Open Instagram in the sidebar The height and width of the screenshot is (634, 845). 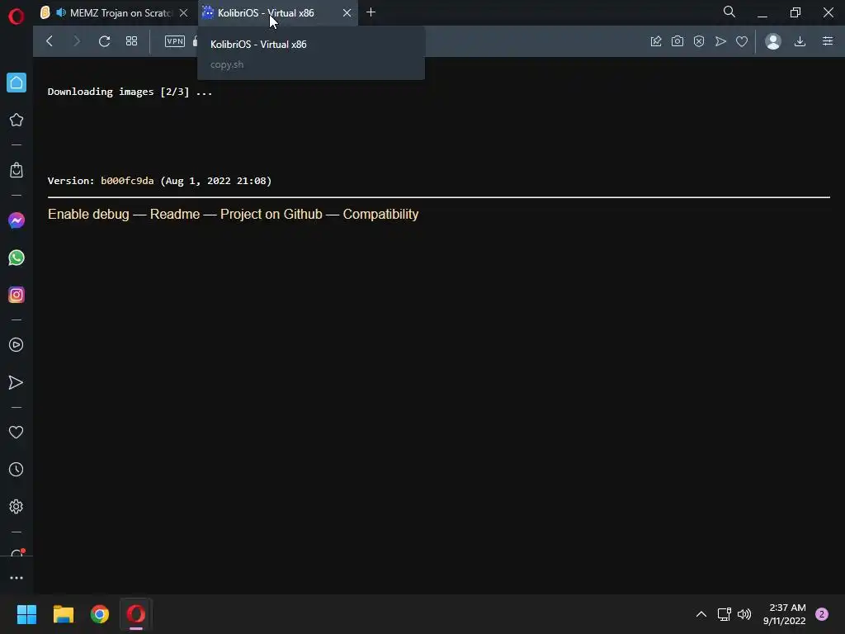[x=17, y=295]
